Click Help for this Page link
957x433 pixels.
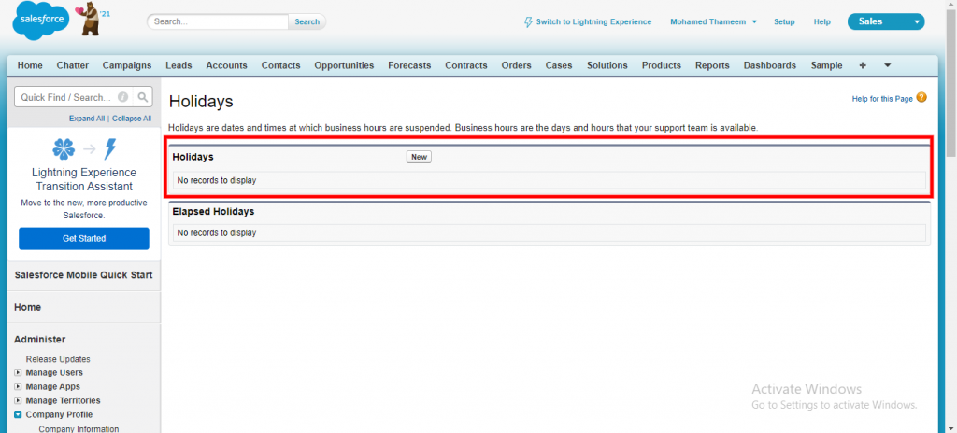[882, 99]
